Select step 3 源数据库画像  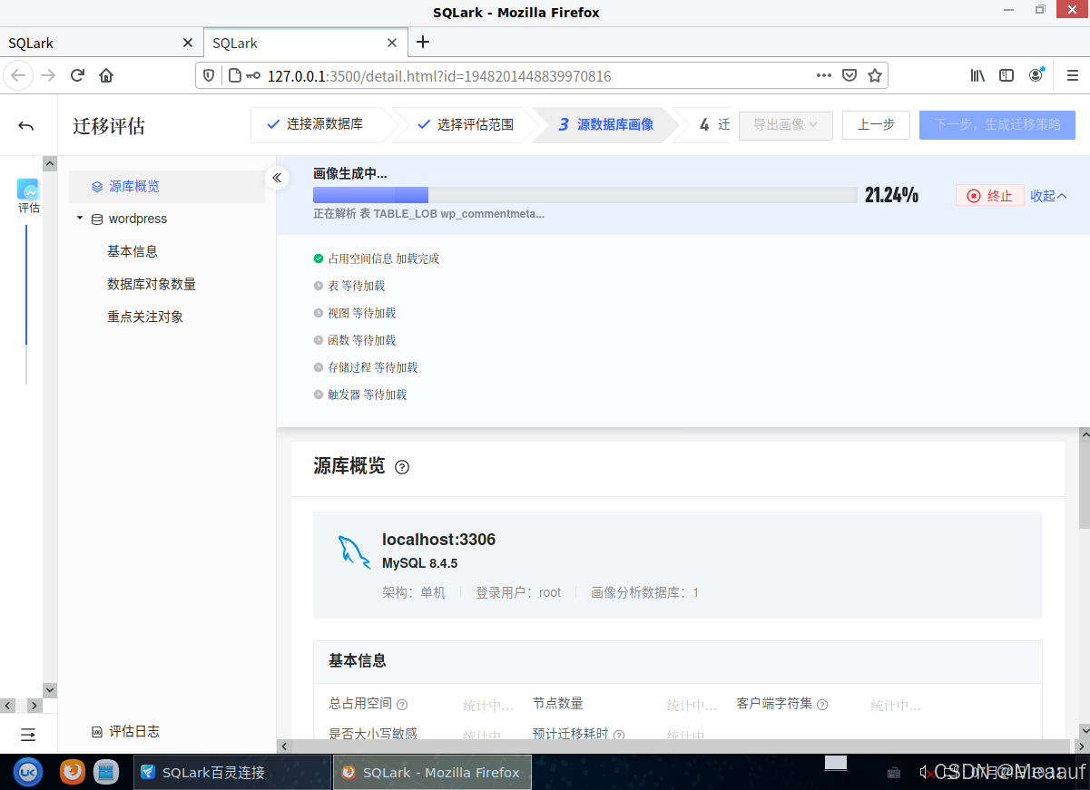[605, 124]
